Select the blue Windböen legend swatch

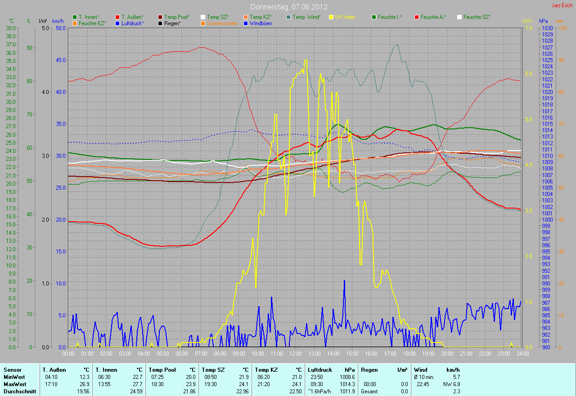point(246,23)
